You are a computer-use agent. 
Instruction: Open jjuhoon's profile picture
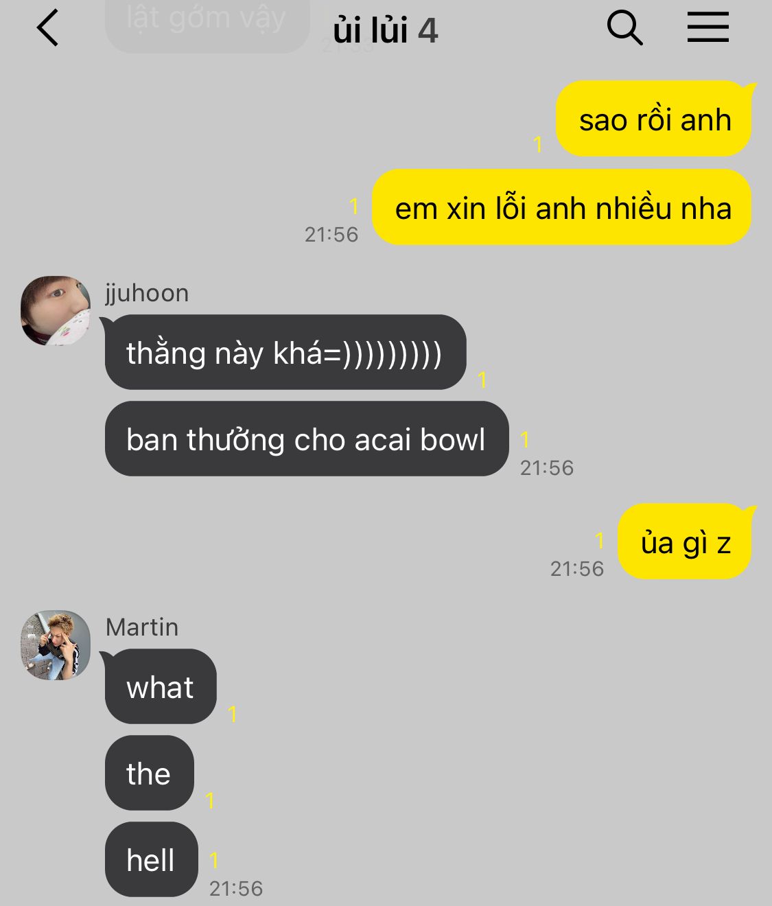[x=56, y=311]
